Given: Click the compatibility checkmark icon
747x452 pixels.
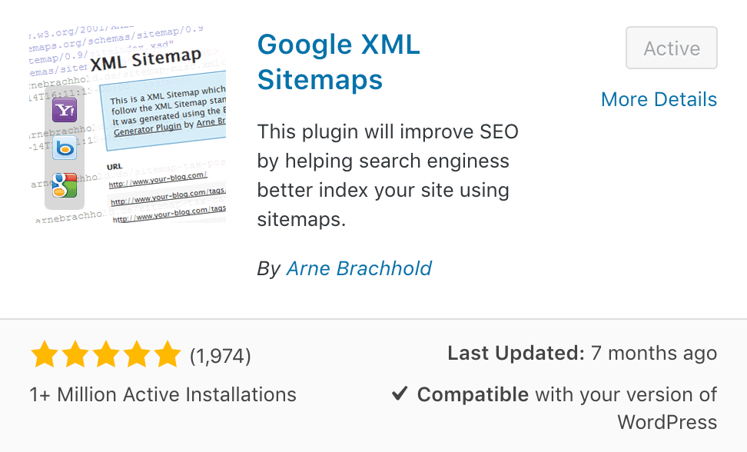Looking at the screenshot, I should click(400, 394).
